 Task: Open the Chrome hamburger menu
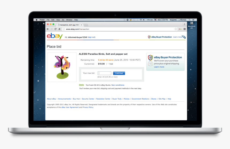[x=185, y=29]
